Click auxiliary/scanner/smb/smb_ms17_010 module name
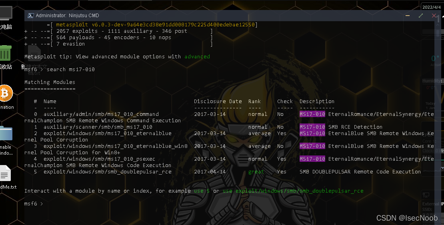The image size is (444, 225). pos(98,127)
